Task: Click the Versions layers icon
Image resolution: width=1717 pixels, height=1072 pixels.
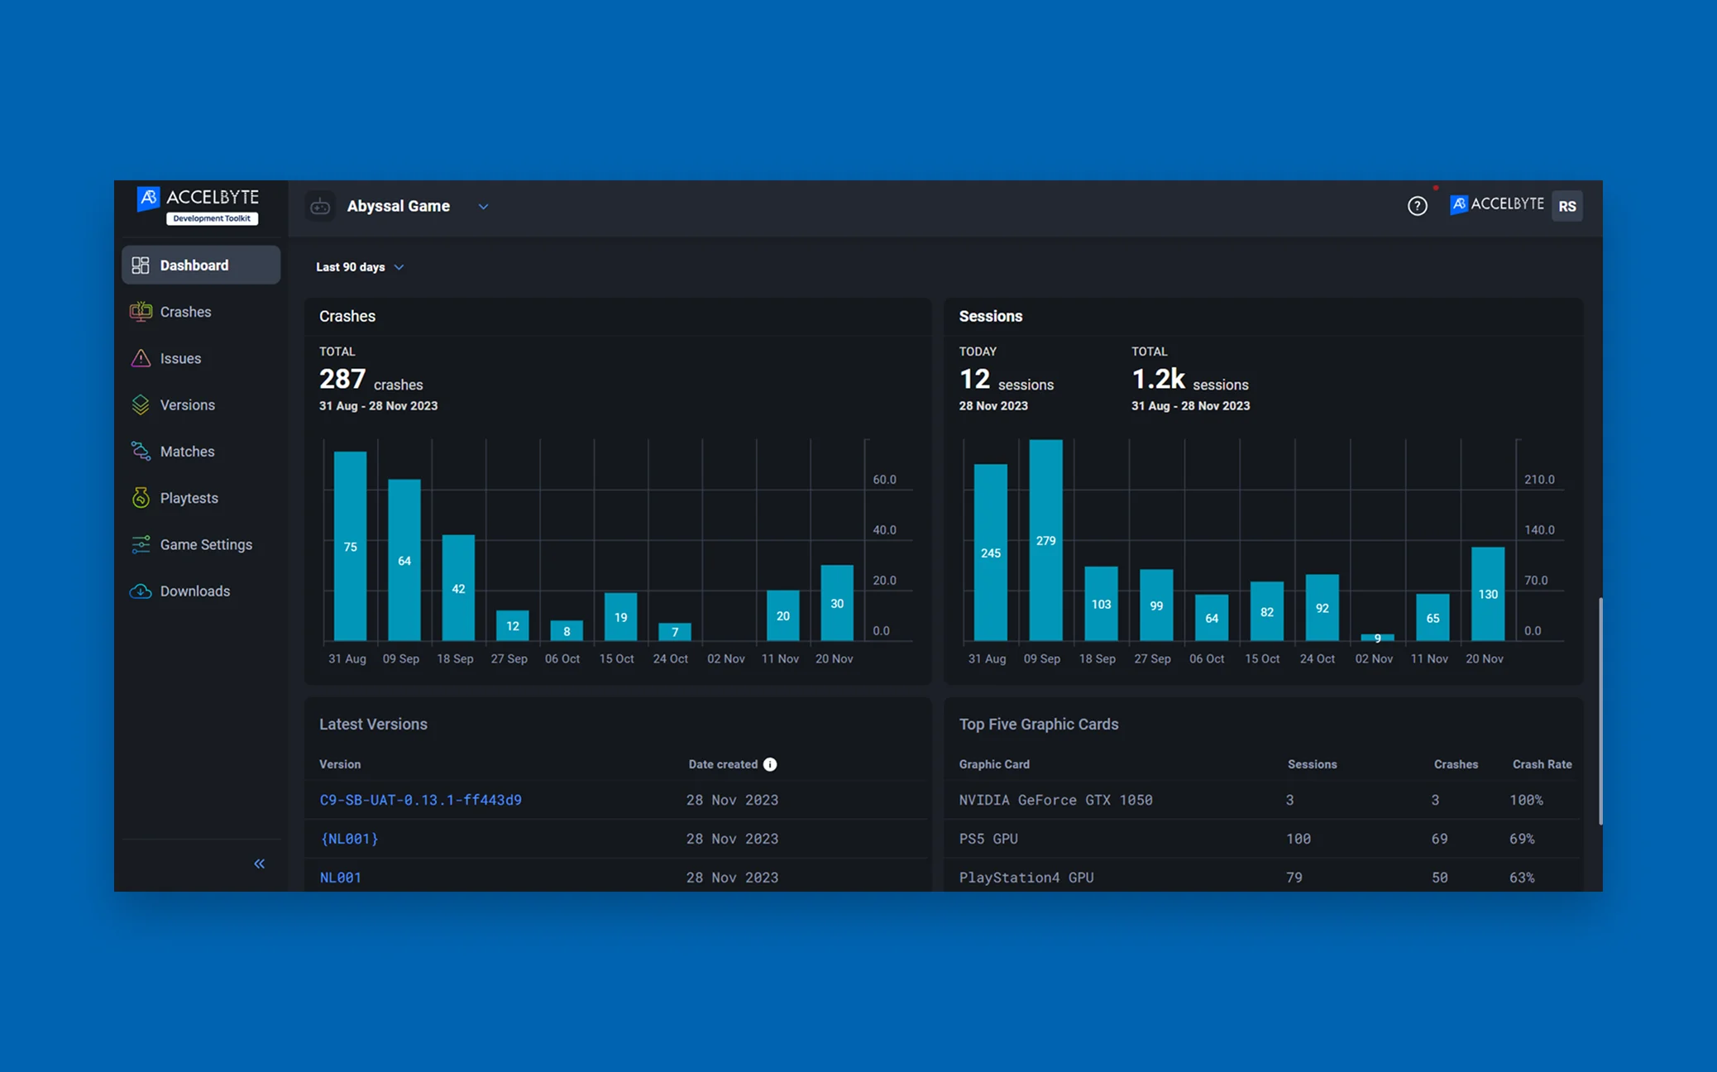Action: tap(141, 404)
